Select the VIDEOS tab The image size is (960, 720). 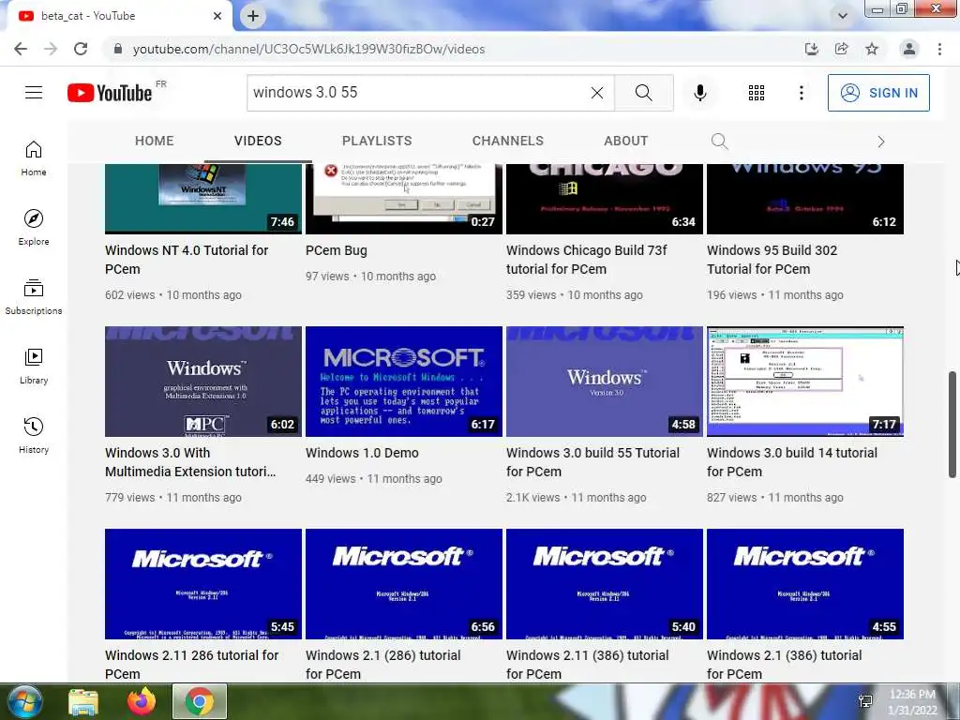pyautogui.click(x=258, y=141)
